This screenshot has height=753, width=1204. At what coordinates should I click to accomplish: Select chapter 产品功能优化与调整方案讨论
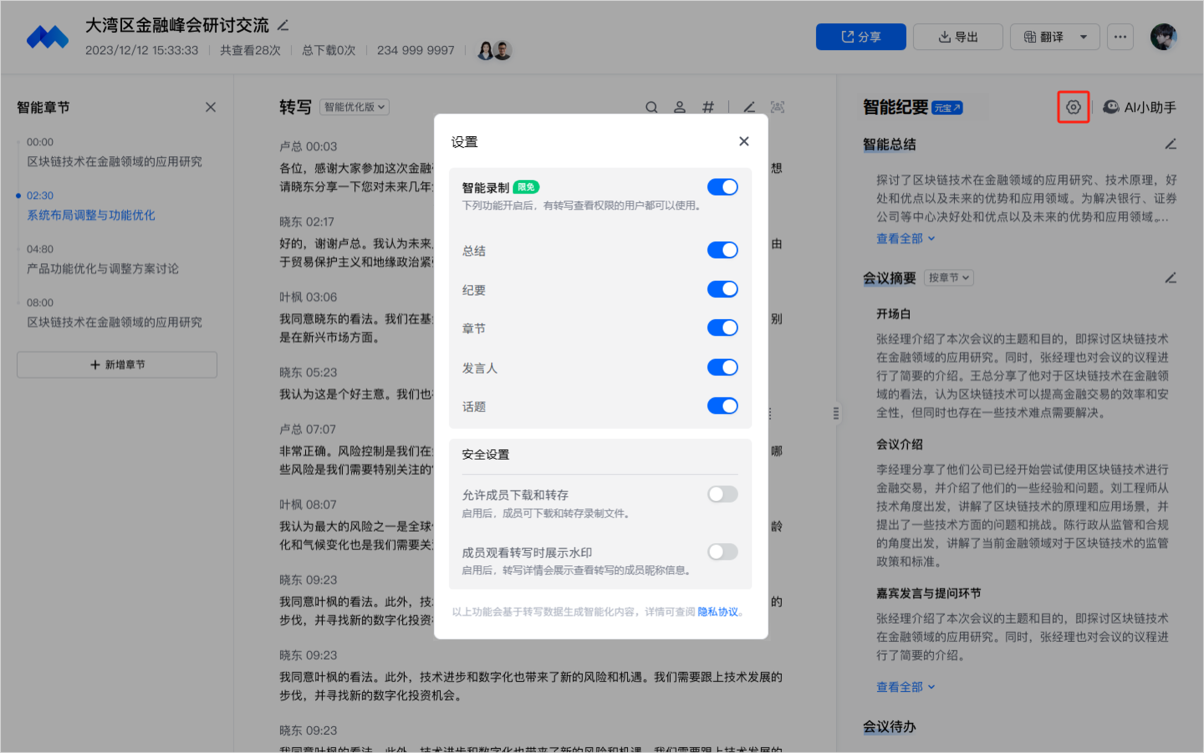102,269
